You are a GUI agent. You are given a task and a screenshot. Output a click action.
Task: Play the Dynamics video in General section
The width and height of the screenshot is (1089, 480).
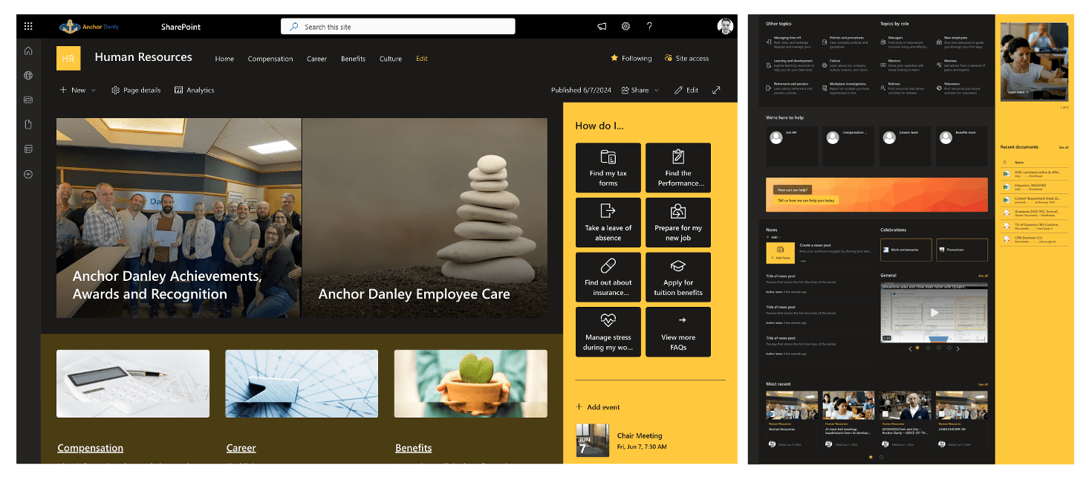(934, 312)
